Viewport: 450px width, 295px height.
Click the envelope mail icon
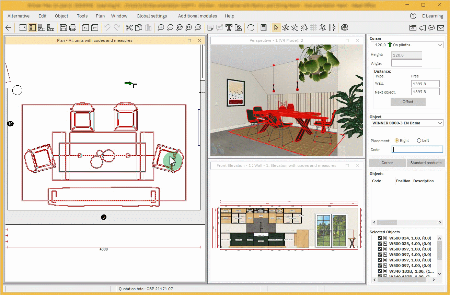[441, 28]
